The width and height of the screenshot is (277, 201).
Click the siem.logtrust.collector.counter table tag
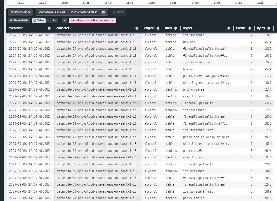[x=92, y=21]
